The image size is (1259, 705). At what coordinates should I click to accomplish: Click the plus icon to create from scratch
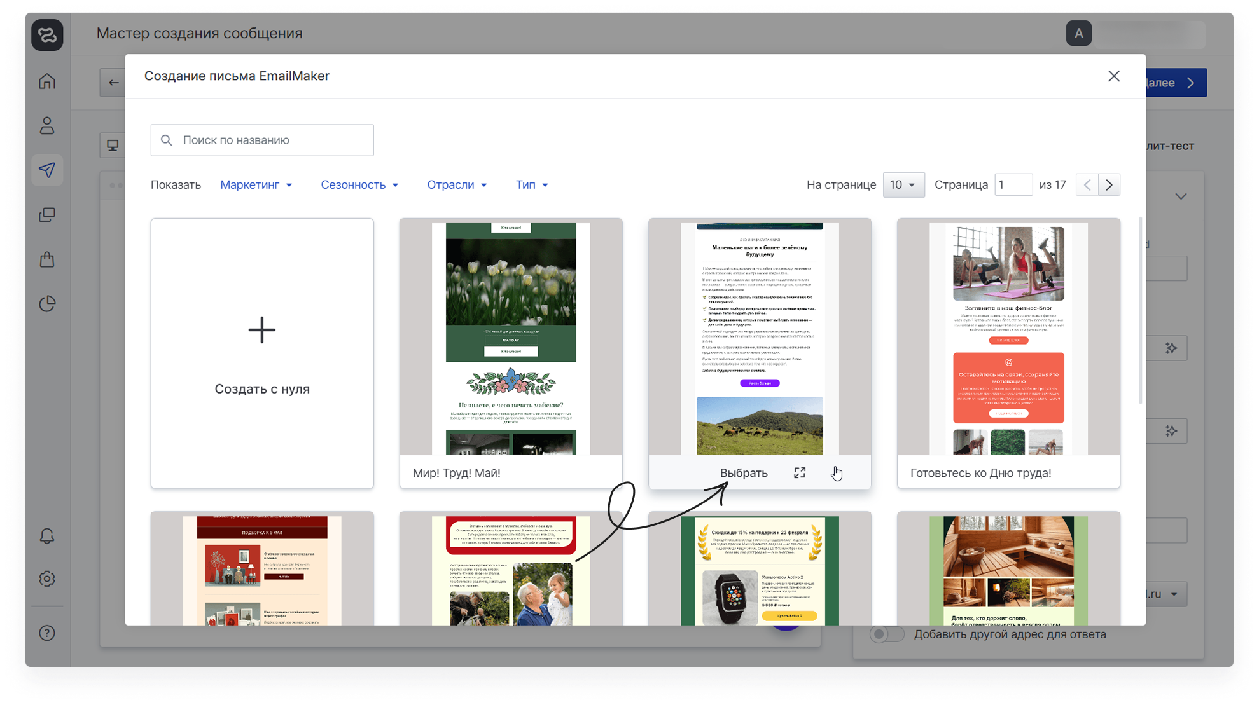click(x=262, y=330)
